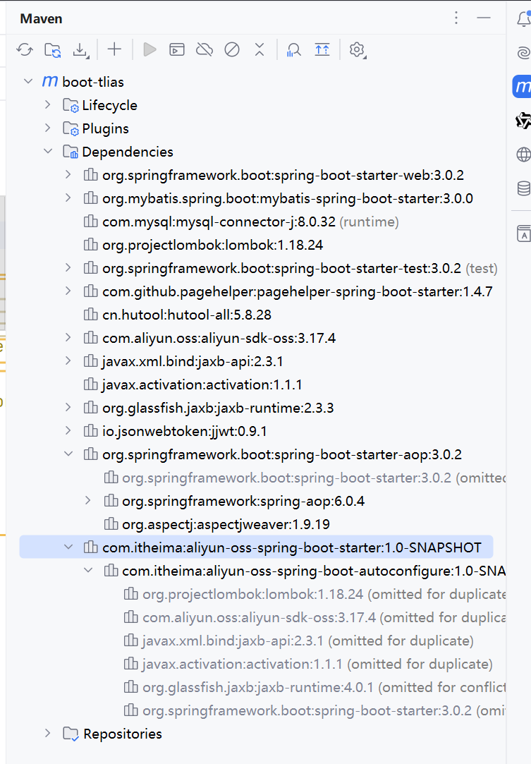Image resolution: width=531 pixels, height=764 pixels.
Task: Run Maven Build play icon
Action: coord(149,49)
